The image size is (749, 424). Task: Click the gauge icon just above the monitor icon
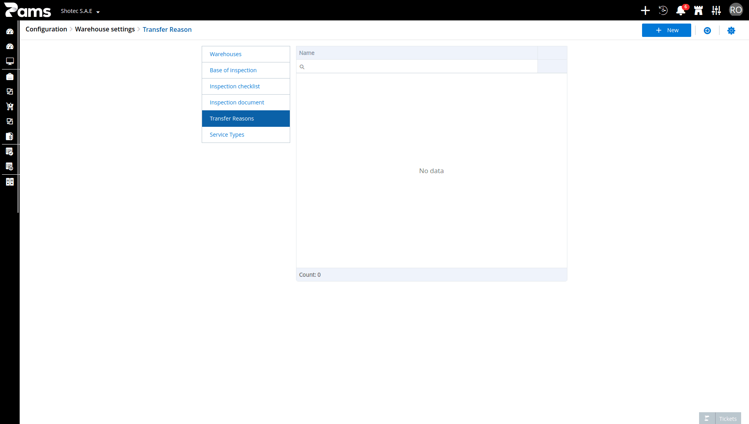(10, 46)
